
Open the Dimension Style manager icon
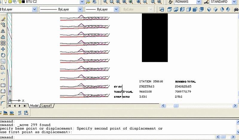pyautogui.click(x=206, y=2)
